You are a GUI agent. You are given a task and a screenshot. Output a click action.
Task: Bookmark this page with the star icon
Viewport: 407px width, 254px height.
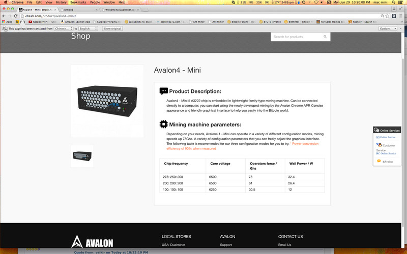tap(387, 16)
